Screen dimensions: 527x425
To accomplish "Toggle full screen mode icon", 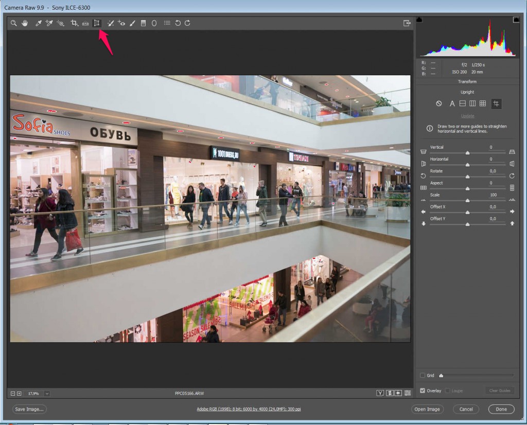I will pyautogui.click(x=407, y=23).
